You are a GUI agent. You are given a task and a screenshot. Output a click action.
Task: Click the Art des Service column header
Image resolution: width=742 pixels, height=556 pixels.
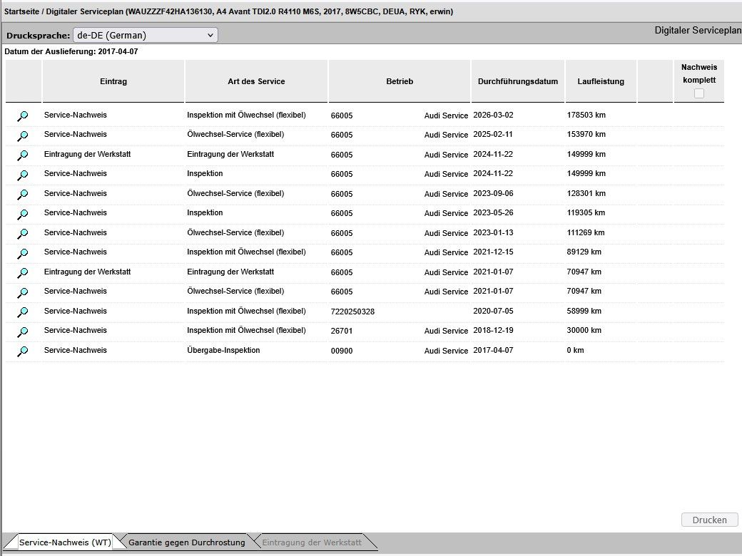(x=256, y=81)
